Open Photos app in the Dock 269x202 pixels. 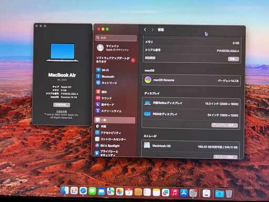[120, 192]
